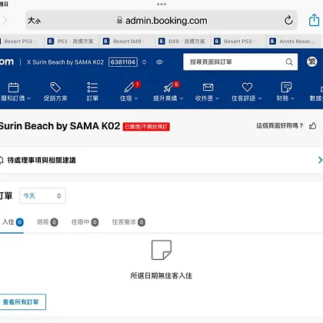Click the empty note placeholder icon
The width and height of the screenshot is (323, 323).
[x=161, y=250]
